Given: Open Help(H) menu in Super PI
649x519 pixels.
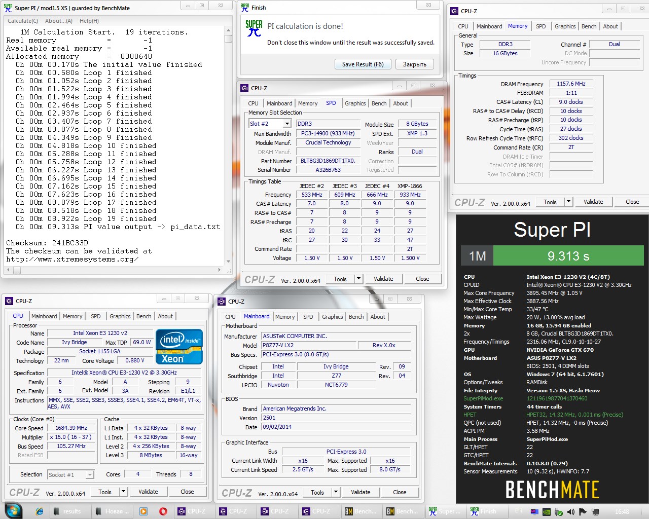Looking at the screenshot, I should coord(89,21).
